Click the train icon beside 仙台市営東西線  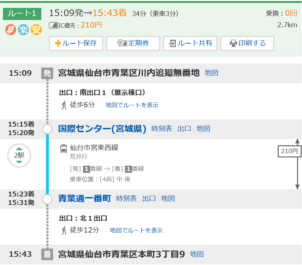[x=64, y=148]
